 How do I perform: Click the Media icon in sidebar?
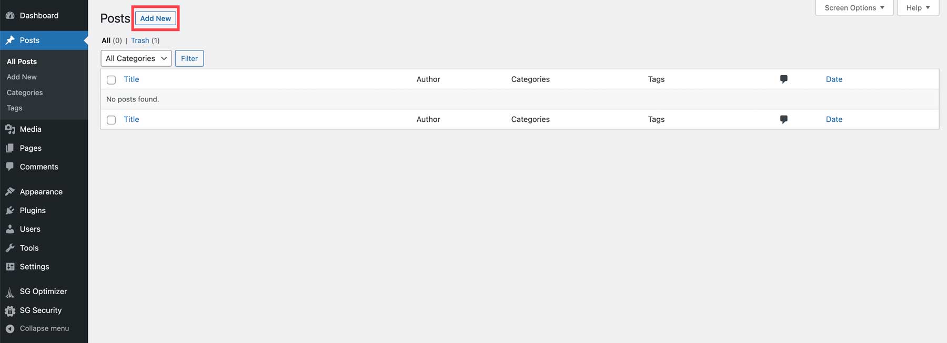click(10, 129)
